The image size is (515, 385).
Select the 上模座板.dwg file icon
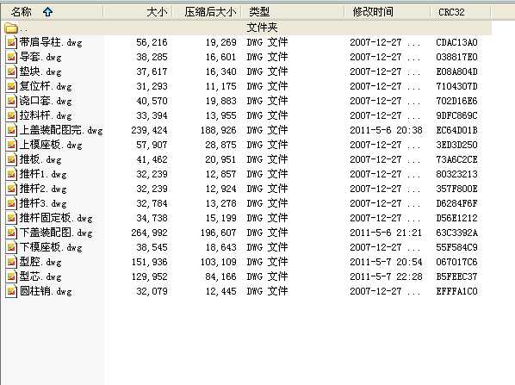(x=11, y=145)
